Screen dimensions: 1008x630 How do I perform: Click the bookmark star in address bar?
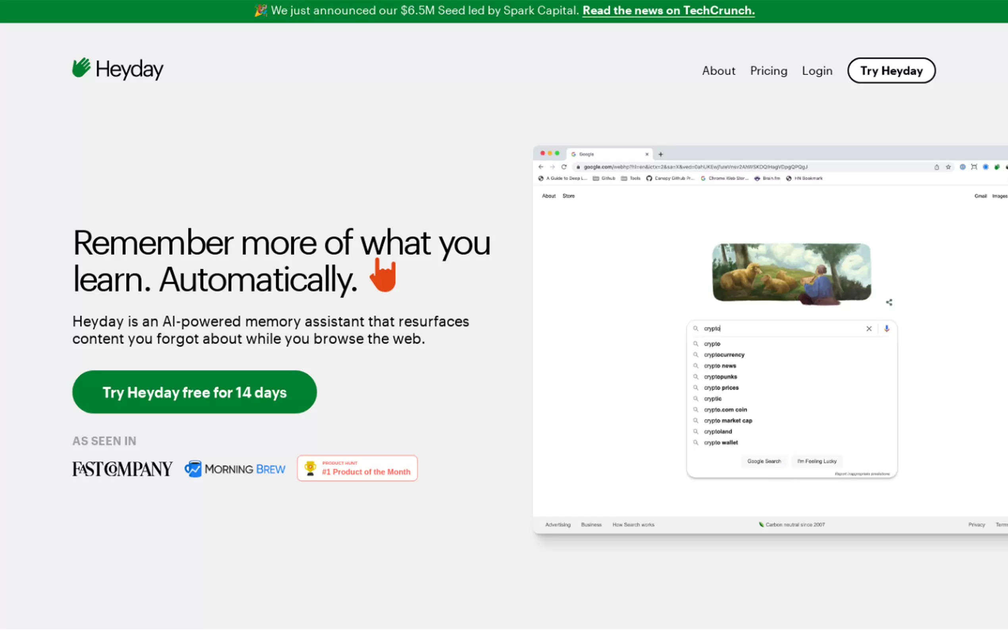click(x=948, y=167)
